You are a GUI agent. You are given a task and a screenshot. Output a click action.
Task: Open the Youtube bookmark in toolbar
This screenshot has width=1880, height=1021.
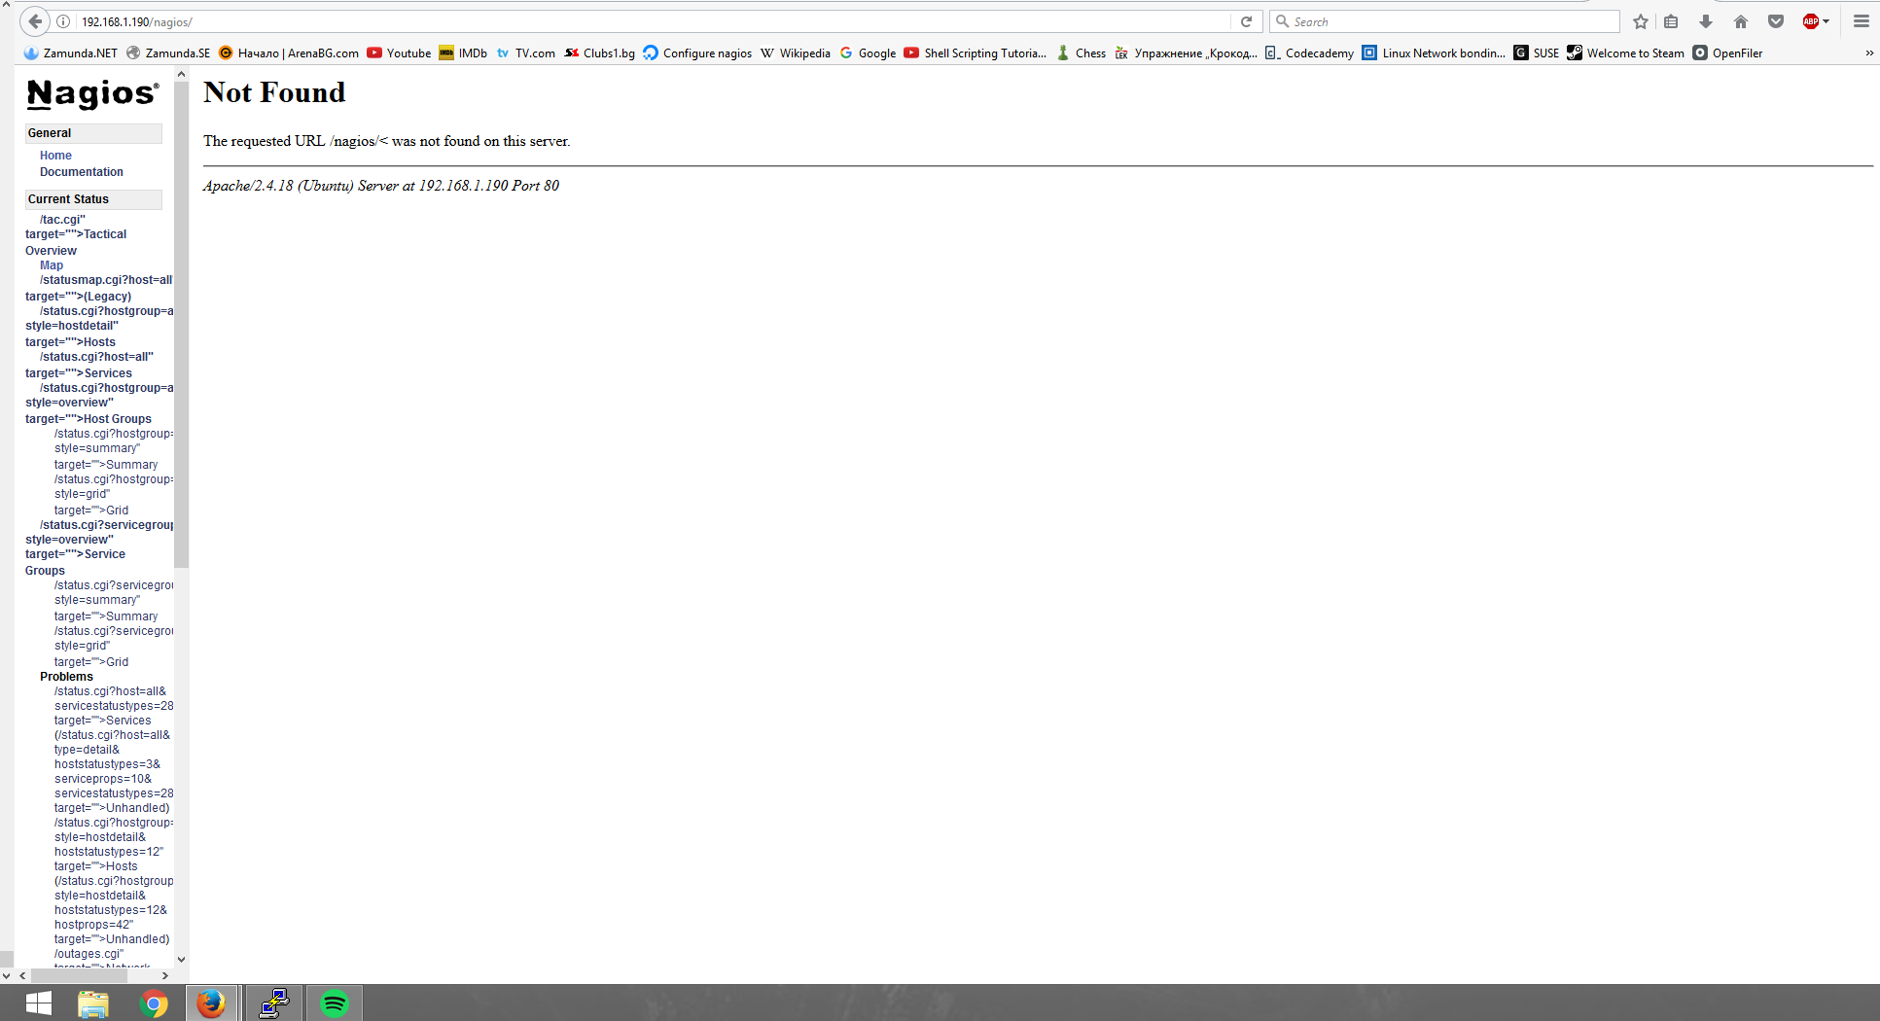[399, 53]
